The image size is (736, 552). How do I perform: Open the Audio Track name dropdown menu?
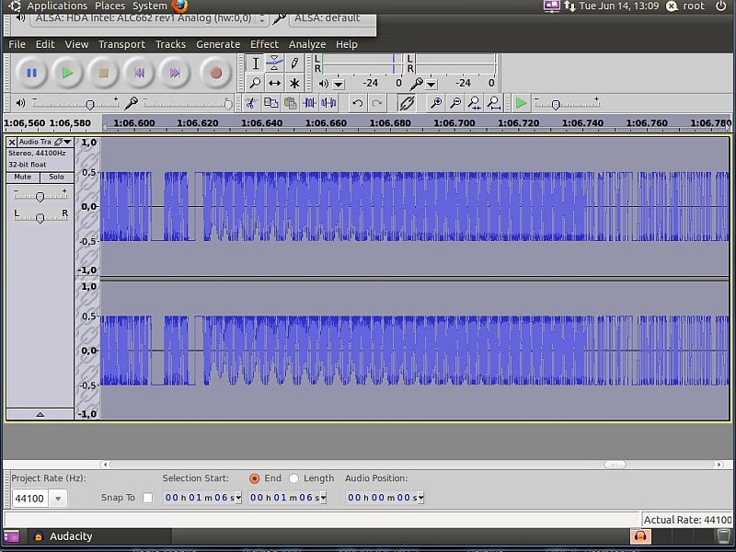tap(45, 142)
